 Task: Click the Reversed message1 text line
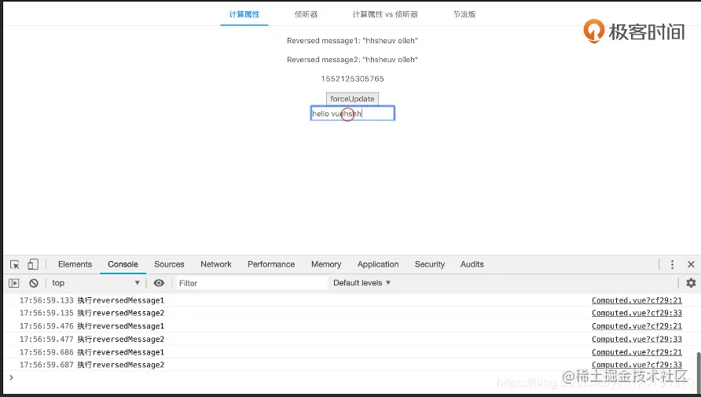click(352, 41)
